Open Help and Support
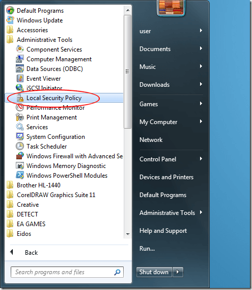The image size is (252, 290). click(163, 231)
